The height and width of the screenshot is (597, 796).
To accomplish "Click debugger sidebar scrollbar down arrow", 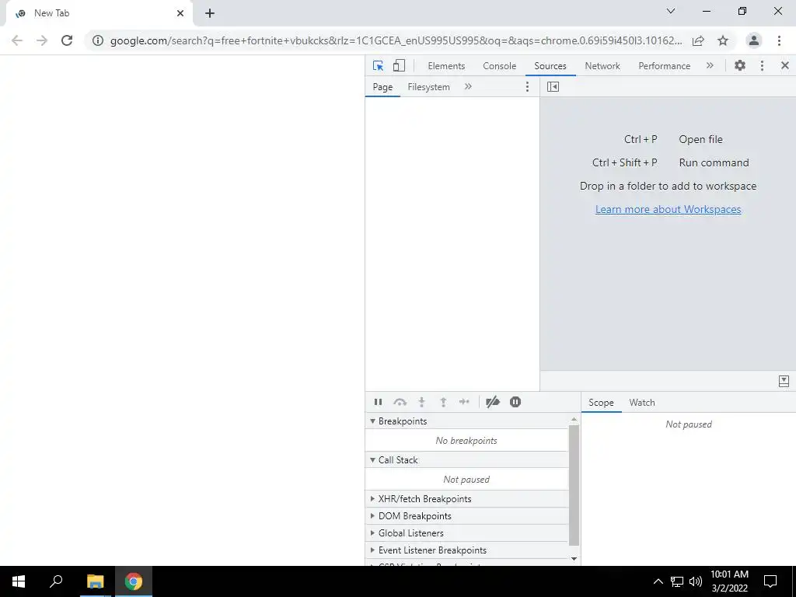I will coord(574,558).
